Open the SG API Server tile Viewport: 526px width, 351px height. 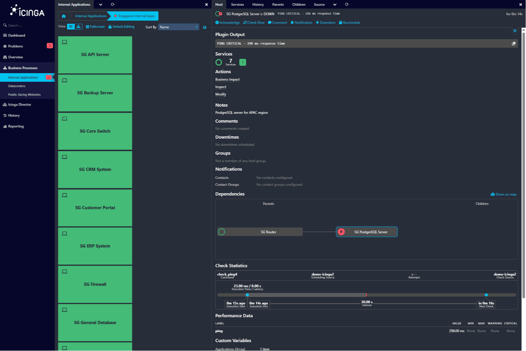(95, 55)
